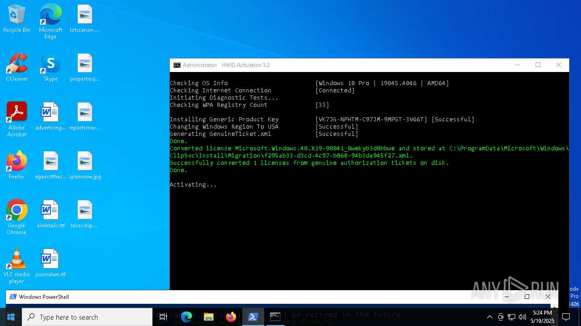Click the Windows PowerShell window title bar icon
Screen dimensions: 581x326
(13, 297)
